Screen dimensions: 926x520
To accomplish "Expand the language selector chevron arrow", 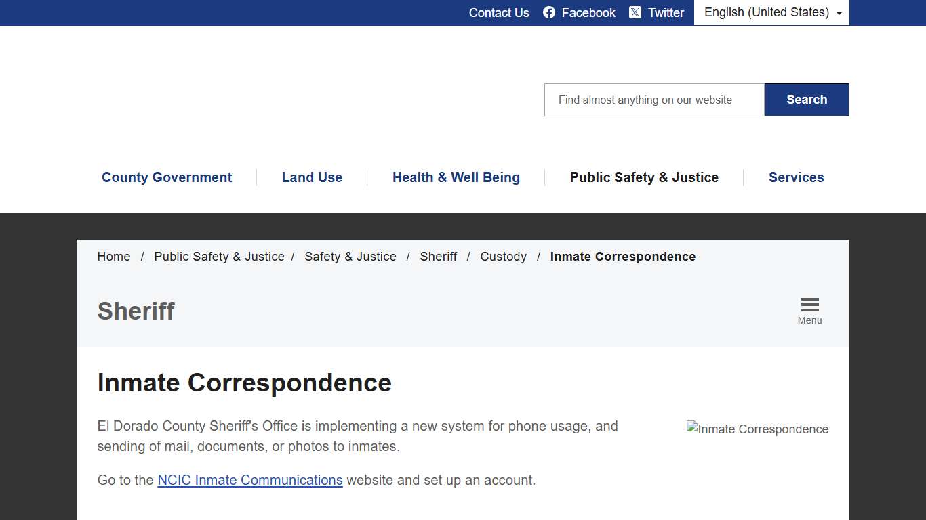I will 840,13.
